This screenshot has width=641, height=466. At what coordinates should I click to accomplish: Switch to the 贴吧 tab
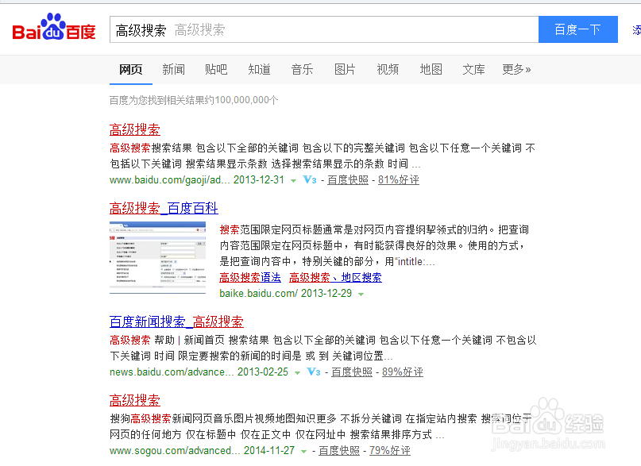tap(216, 69)
